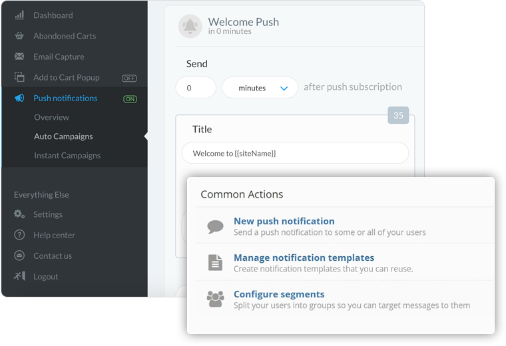Click the New push notification link
The image size is (506, 346).
coord(284,221)
